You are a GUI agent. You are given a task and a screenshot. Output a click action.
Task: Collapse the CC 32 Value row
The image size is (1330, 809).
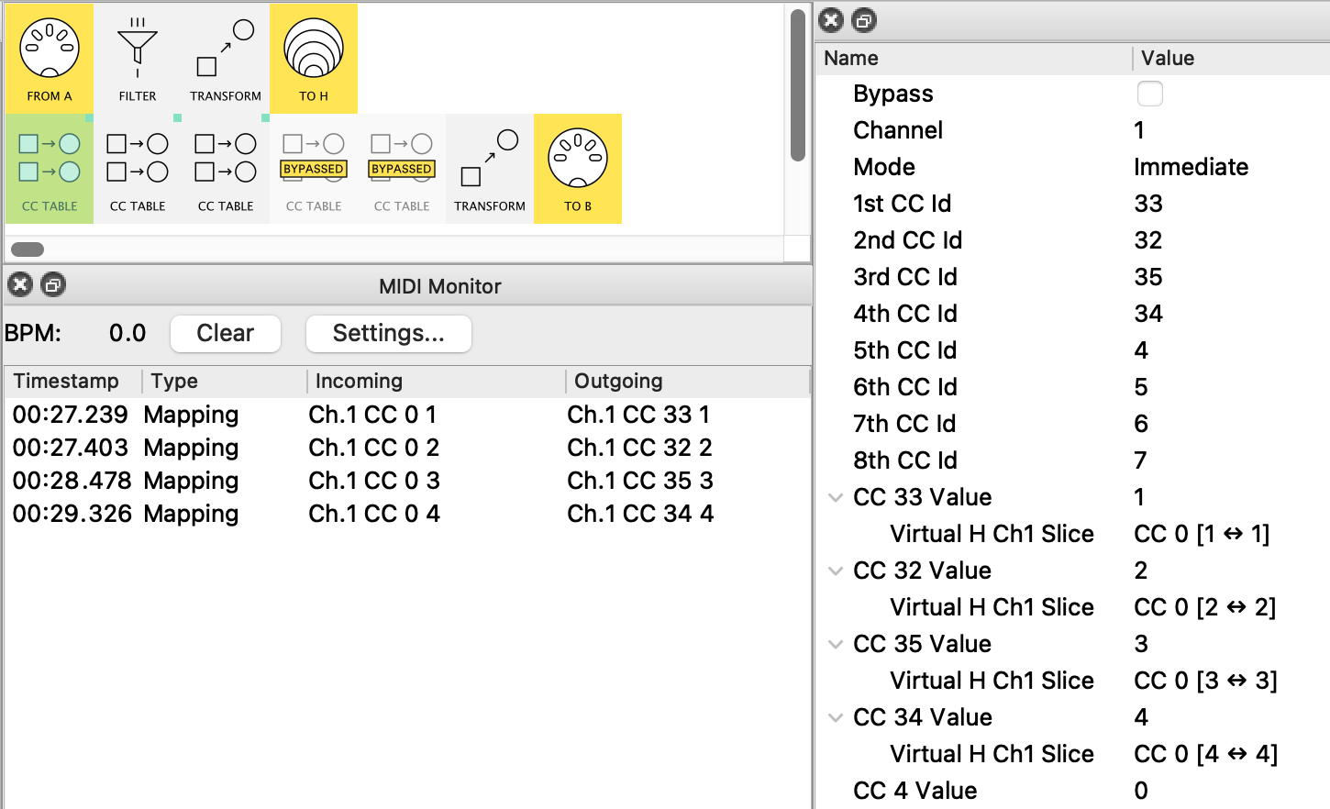point(836,571)
